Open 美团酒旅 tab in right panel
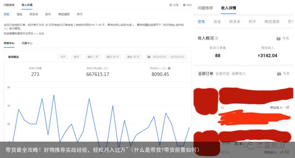The width and height of the screenshot is (295, 158). [x=272, y=22]
